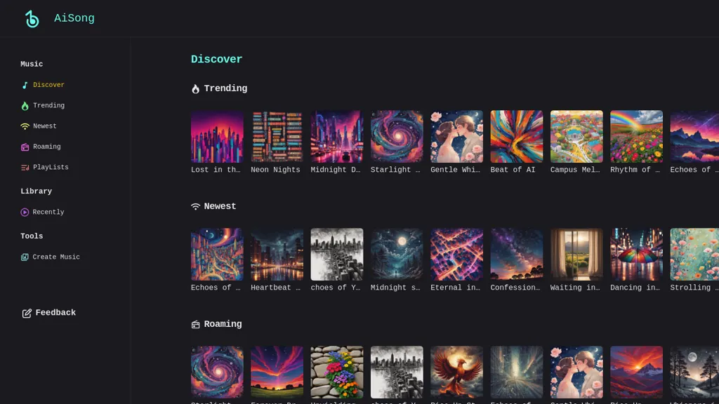Click the wifi icon beside Newest in sidebar

point(25,126)
